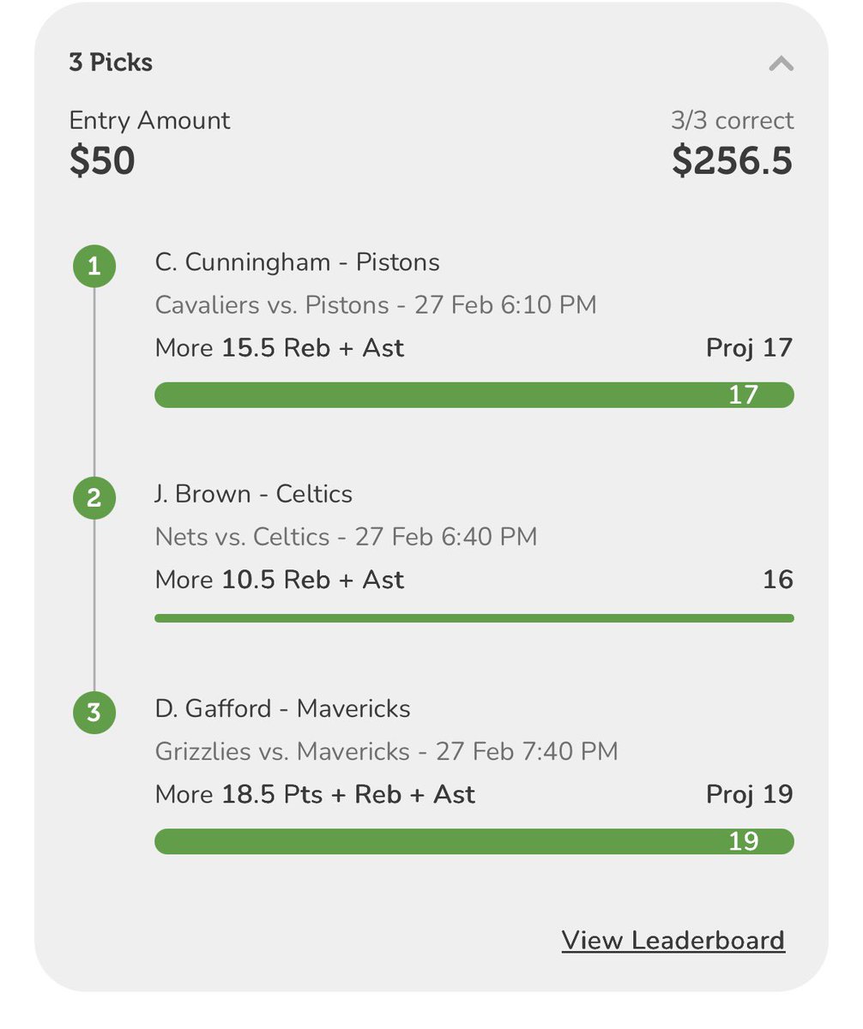Screen dimensions: 863x1029
Task: Click the 3 Picks header title
Action: pos(111,63)
